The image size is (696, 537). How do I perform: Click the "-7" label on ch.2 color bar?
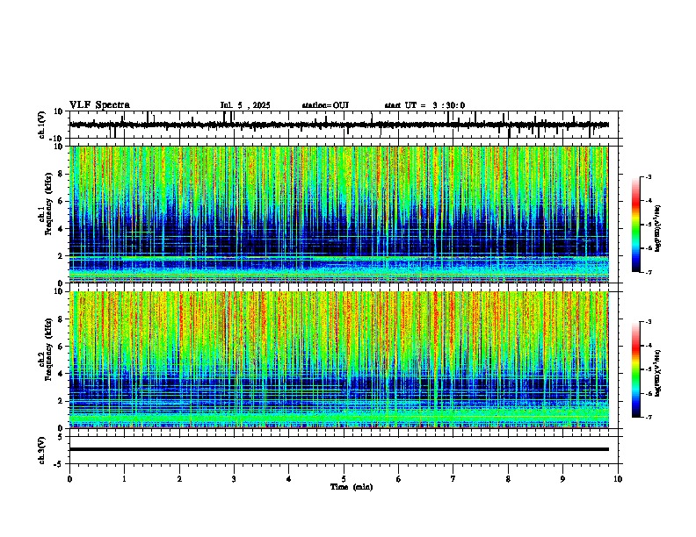tap(648, 417)
